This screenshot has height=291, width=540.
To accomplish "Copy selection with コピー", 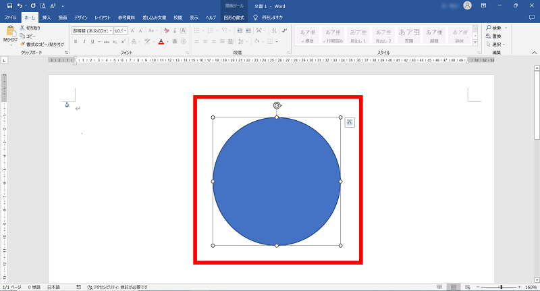I will (28, 36).
